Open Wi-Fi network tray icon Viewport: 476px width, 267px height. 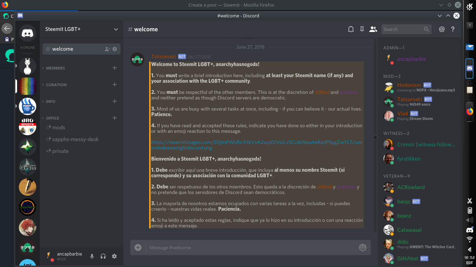(x=469, y=239)
